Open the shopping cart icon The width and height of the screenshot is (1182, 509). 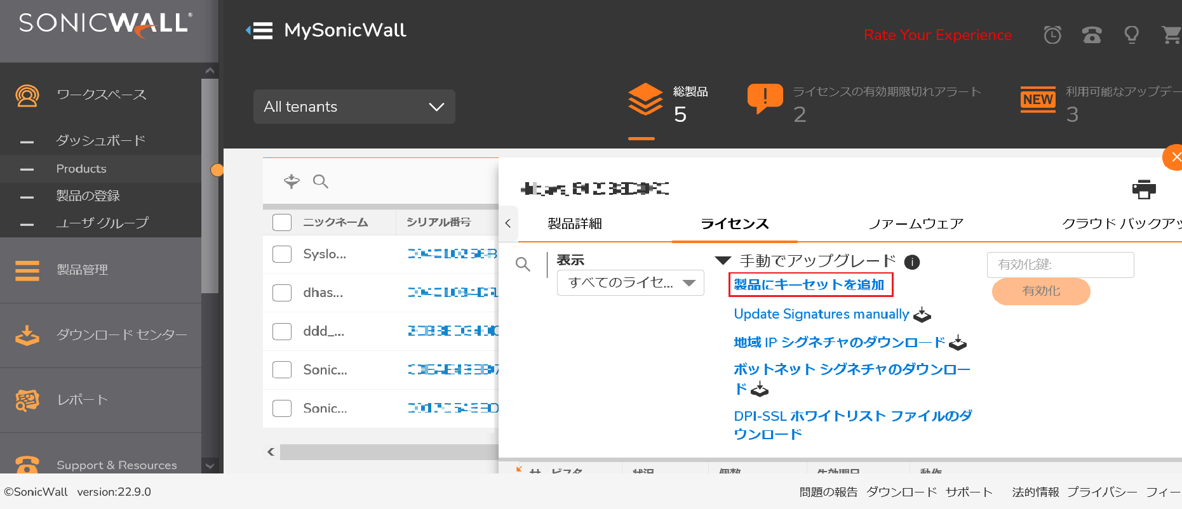point(1172,35)
